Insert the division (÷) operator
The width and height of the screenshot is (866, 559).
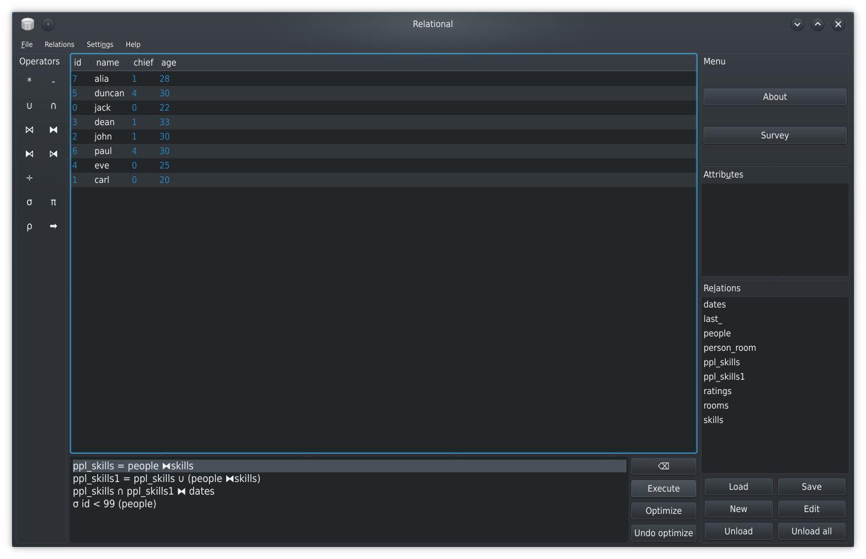tap(29, 178)
